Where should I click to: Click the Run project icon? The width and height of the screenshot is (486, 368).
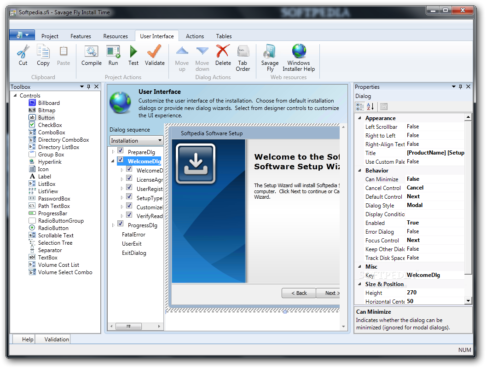click(x=113, y=52)
